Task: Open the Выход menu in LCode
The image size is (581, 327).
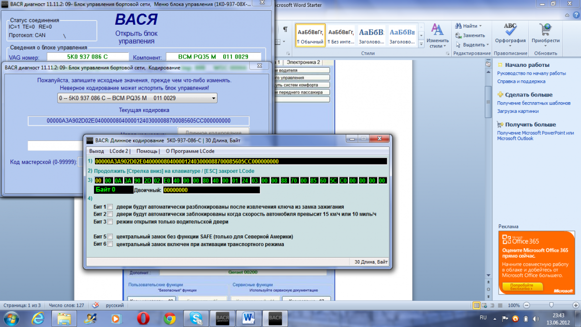Action: click(96, 151)
